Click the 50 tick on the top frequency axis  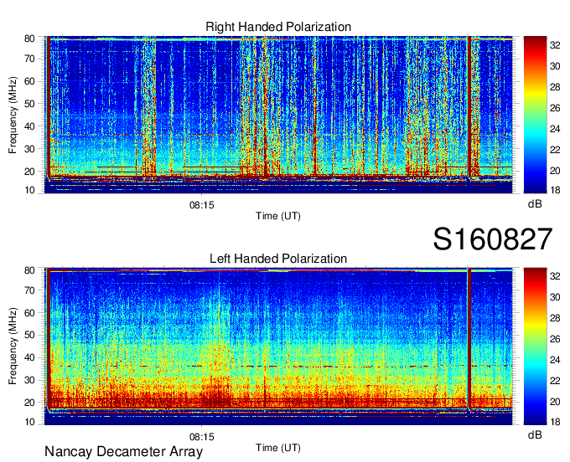29,104
